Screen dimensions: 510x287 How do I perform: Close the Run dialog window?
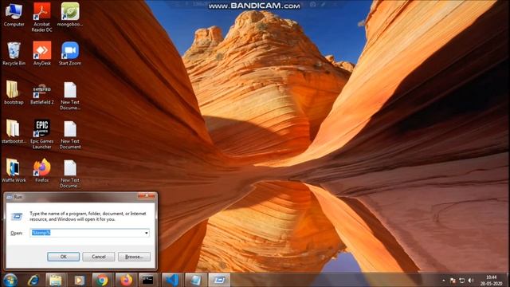[x=147, y=196]
